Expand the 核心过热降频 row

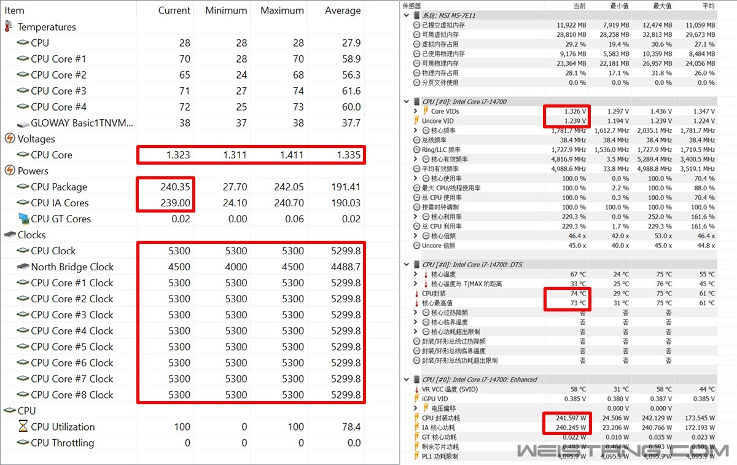[x=416, y=313]
